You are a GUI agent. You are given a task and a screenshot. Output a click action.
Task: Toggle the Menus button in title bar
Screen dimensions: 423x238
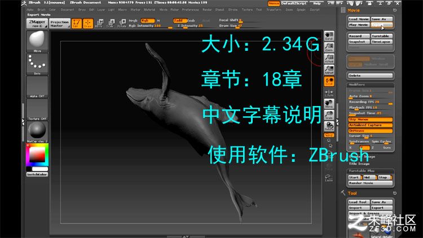pos(274,3)
